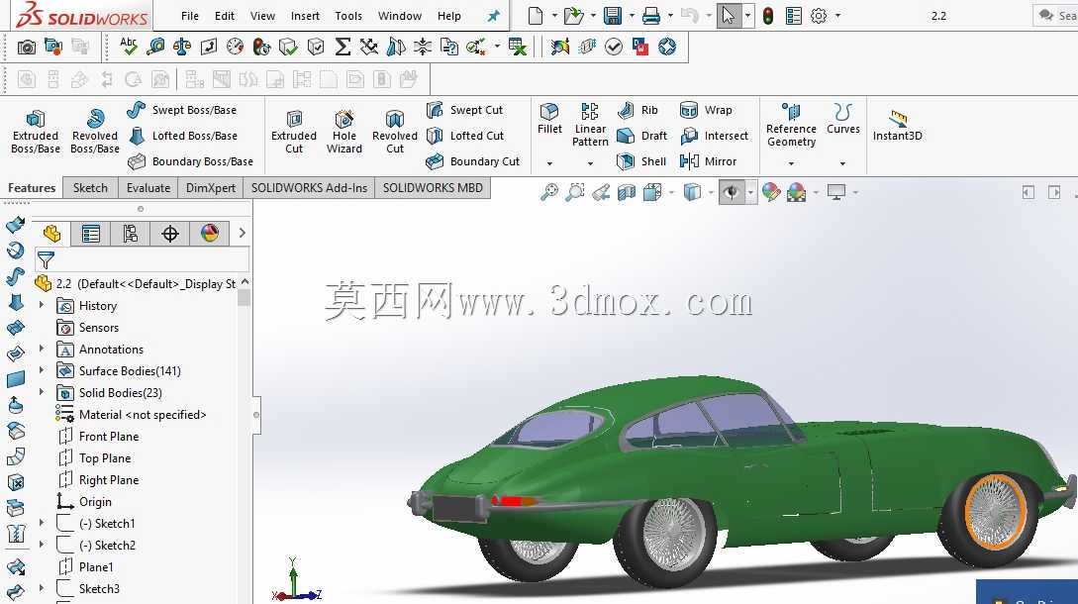1078x604 pixels.
Task: Select the Draft tool
Action: 642,136
